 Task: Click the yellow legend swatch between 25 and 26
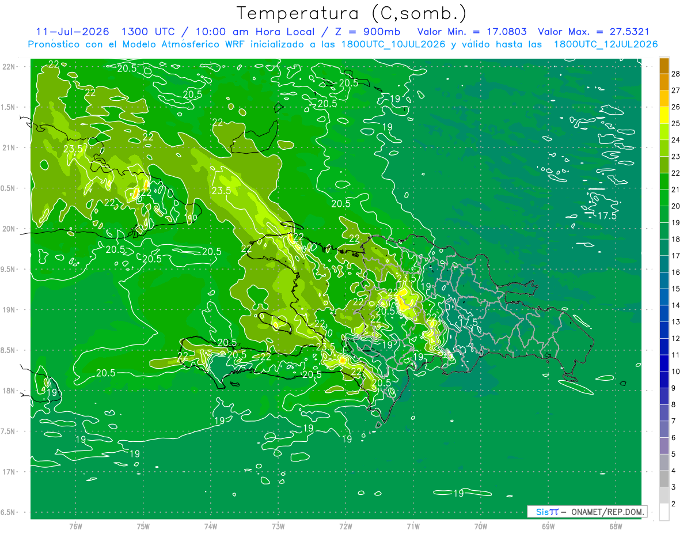point(664,114)
